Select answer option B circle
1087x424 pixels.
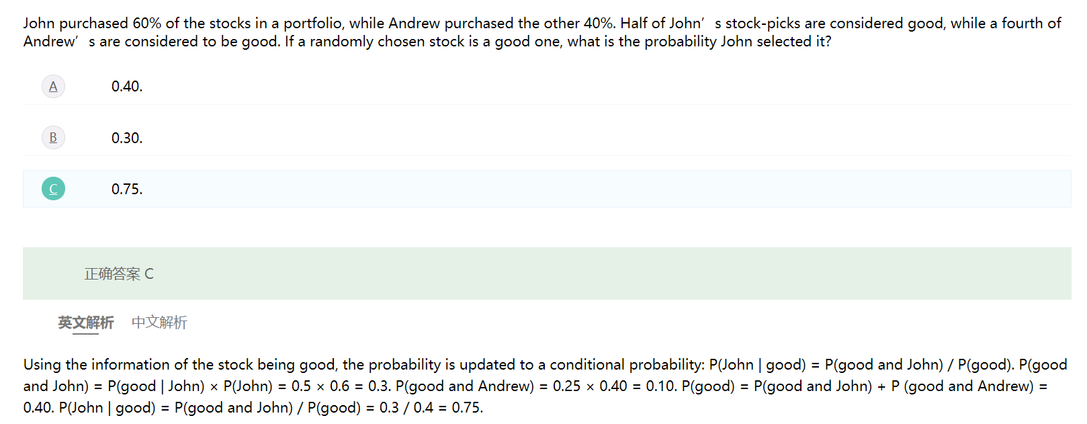[x=53, y=138]
